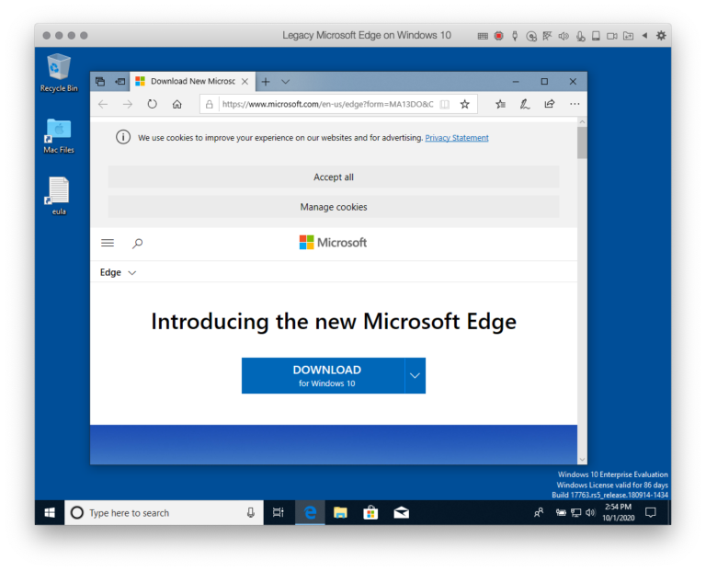The height and width of the screenshot is (571, 706).
Task: Click the volume speaker tray icon
Action: 590,512
